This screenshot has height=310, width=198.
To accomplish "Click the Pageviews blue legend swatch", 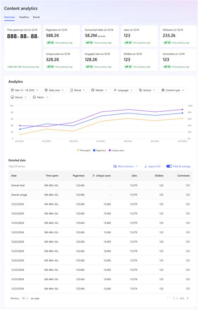I will click(x=94, y=151).
